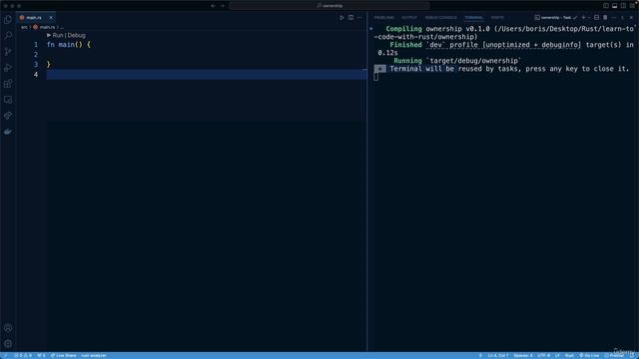This screenshot has height=359, width=639.
Task: Go forward using the title bar arrow
Action: pyautogui.click(x=223, y=6)
